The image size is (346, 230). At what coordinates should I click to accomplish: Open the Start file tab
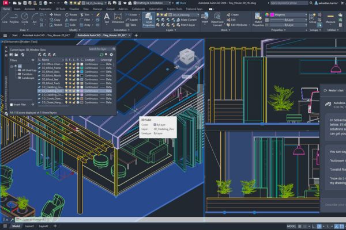(x=15, y=35)
